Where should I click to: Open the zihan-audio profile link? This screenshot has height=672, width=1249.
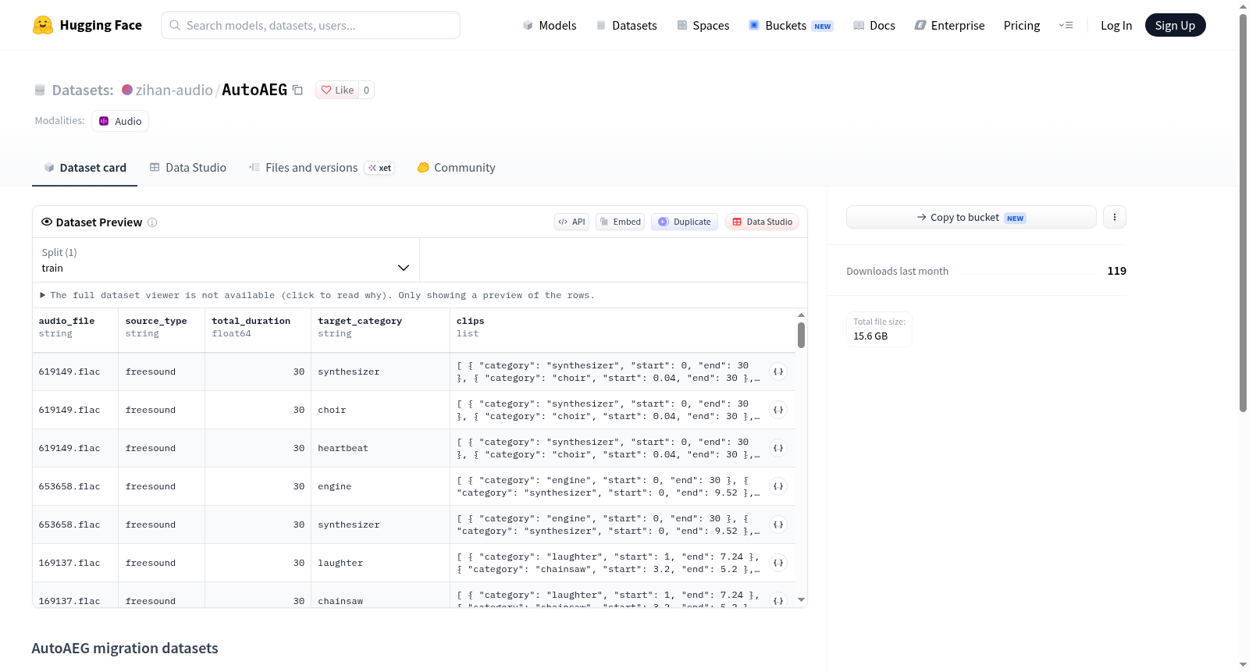(x=174, y=90)
